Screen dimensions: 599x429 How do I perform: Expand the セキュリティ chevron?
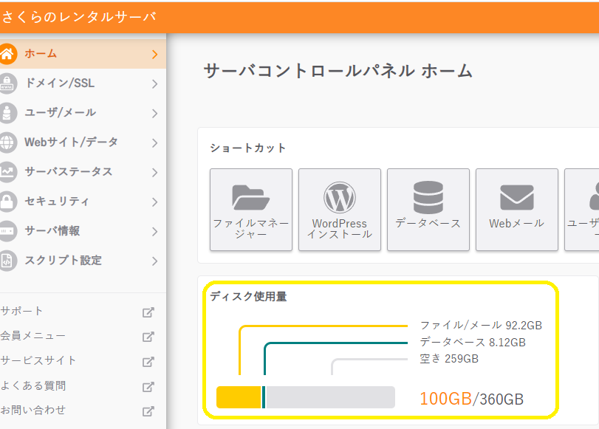(154, 202)
